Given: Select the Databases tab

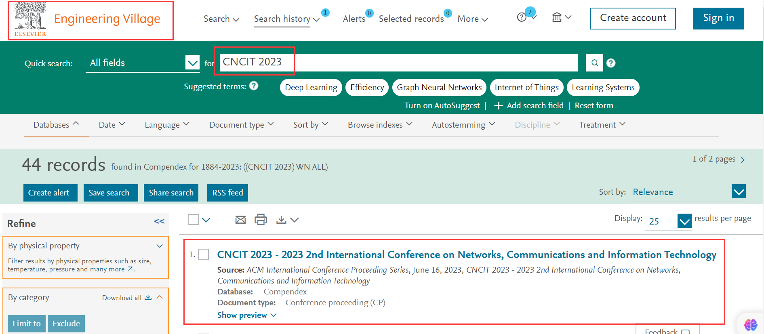Looking at the screenshot, I should [56, 125].
